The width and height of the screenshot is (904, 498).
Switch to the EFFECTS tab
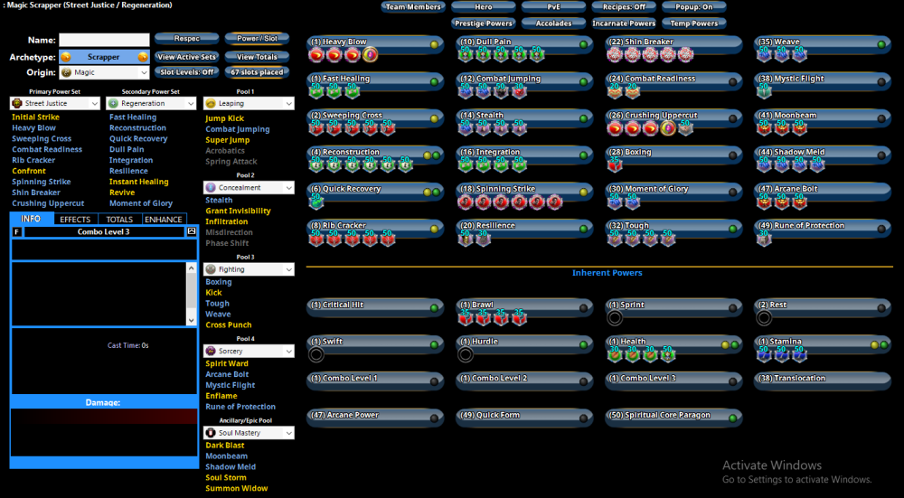click(x=75, y=219)
